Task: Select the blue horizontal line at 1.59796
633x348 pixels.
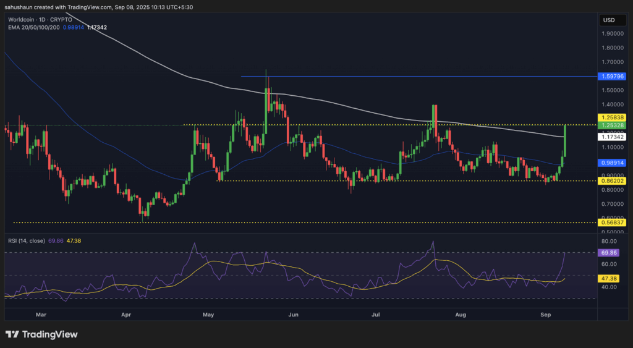Action: click(x=418, y=76)
